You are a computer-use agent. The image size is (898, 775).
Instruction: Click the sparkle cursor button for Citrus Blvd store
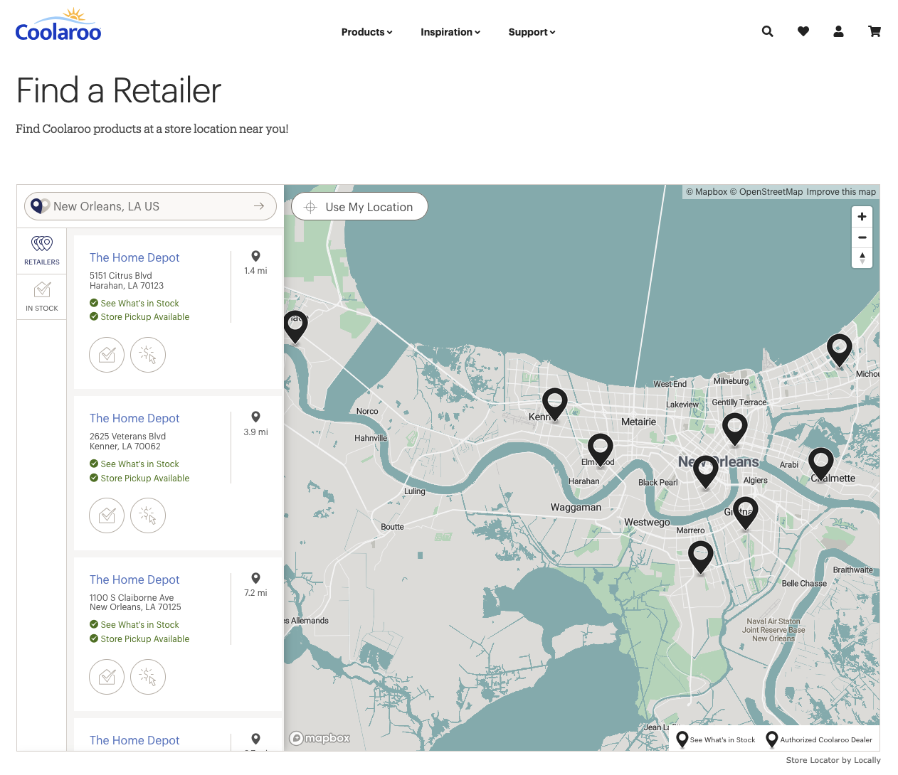(148, 354)
